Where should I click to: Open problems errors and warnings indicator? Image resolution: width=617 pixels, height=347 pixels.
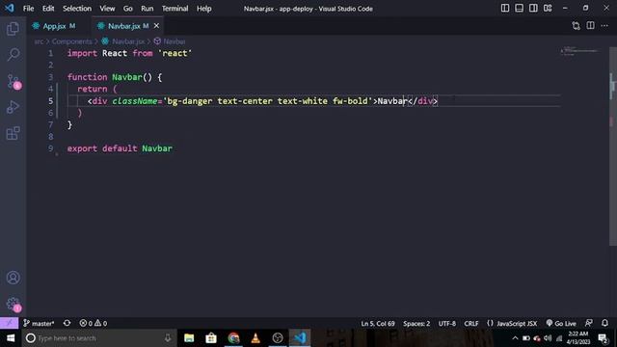pos(94,324)
